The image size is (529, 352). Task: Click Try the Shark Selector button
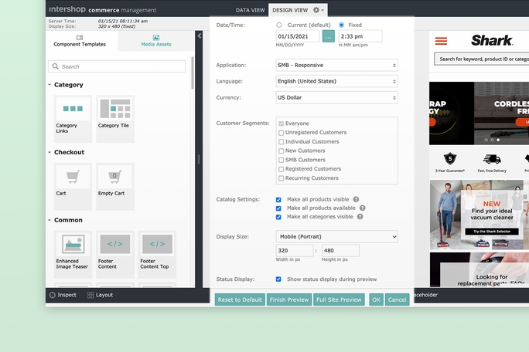pos(492,232)
